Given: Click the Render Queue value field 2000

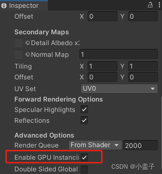Looking at the screenshot, I should point(141,145).
